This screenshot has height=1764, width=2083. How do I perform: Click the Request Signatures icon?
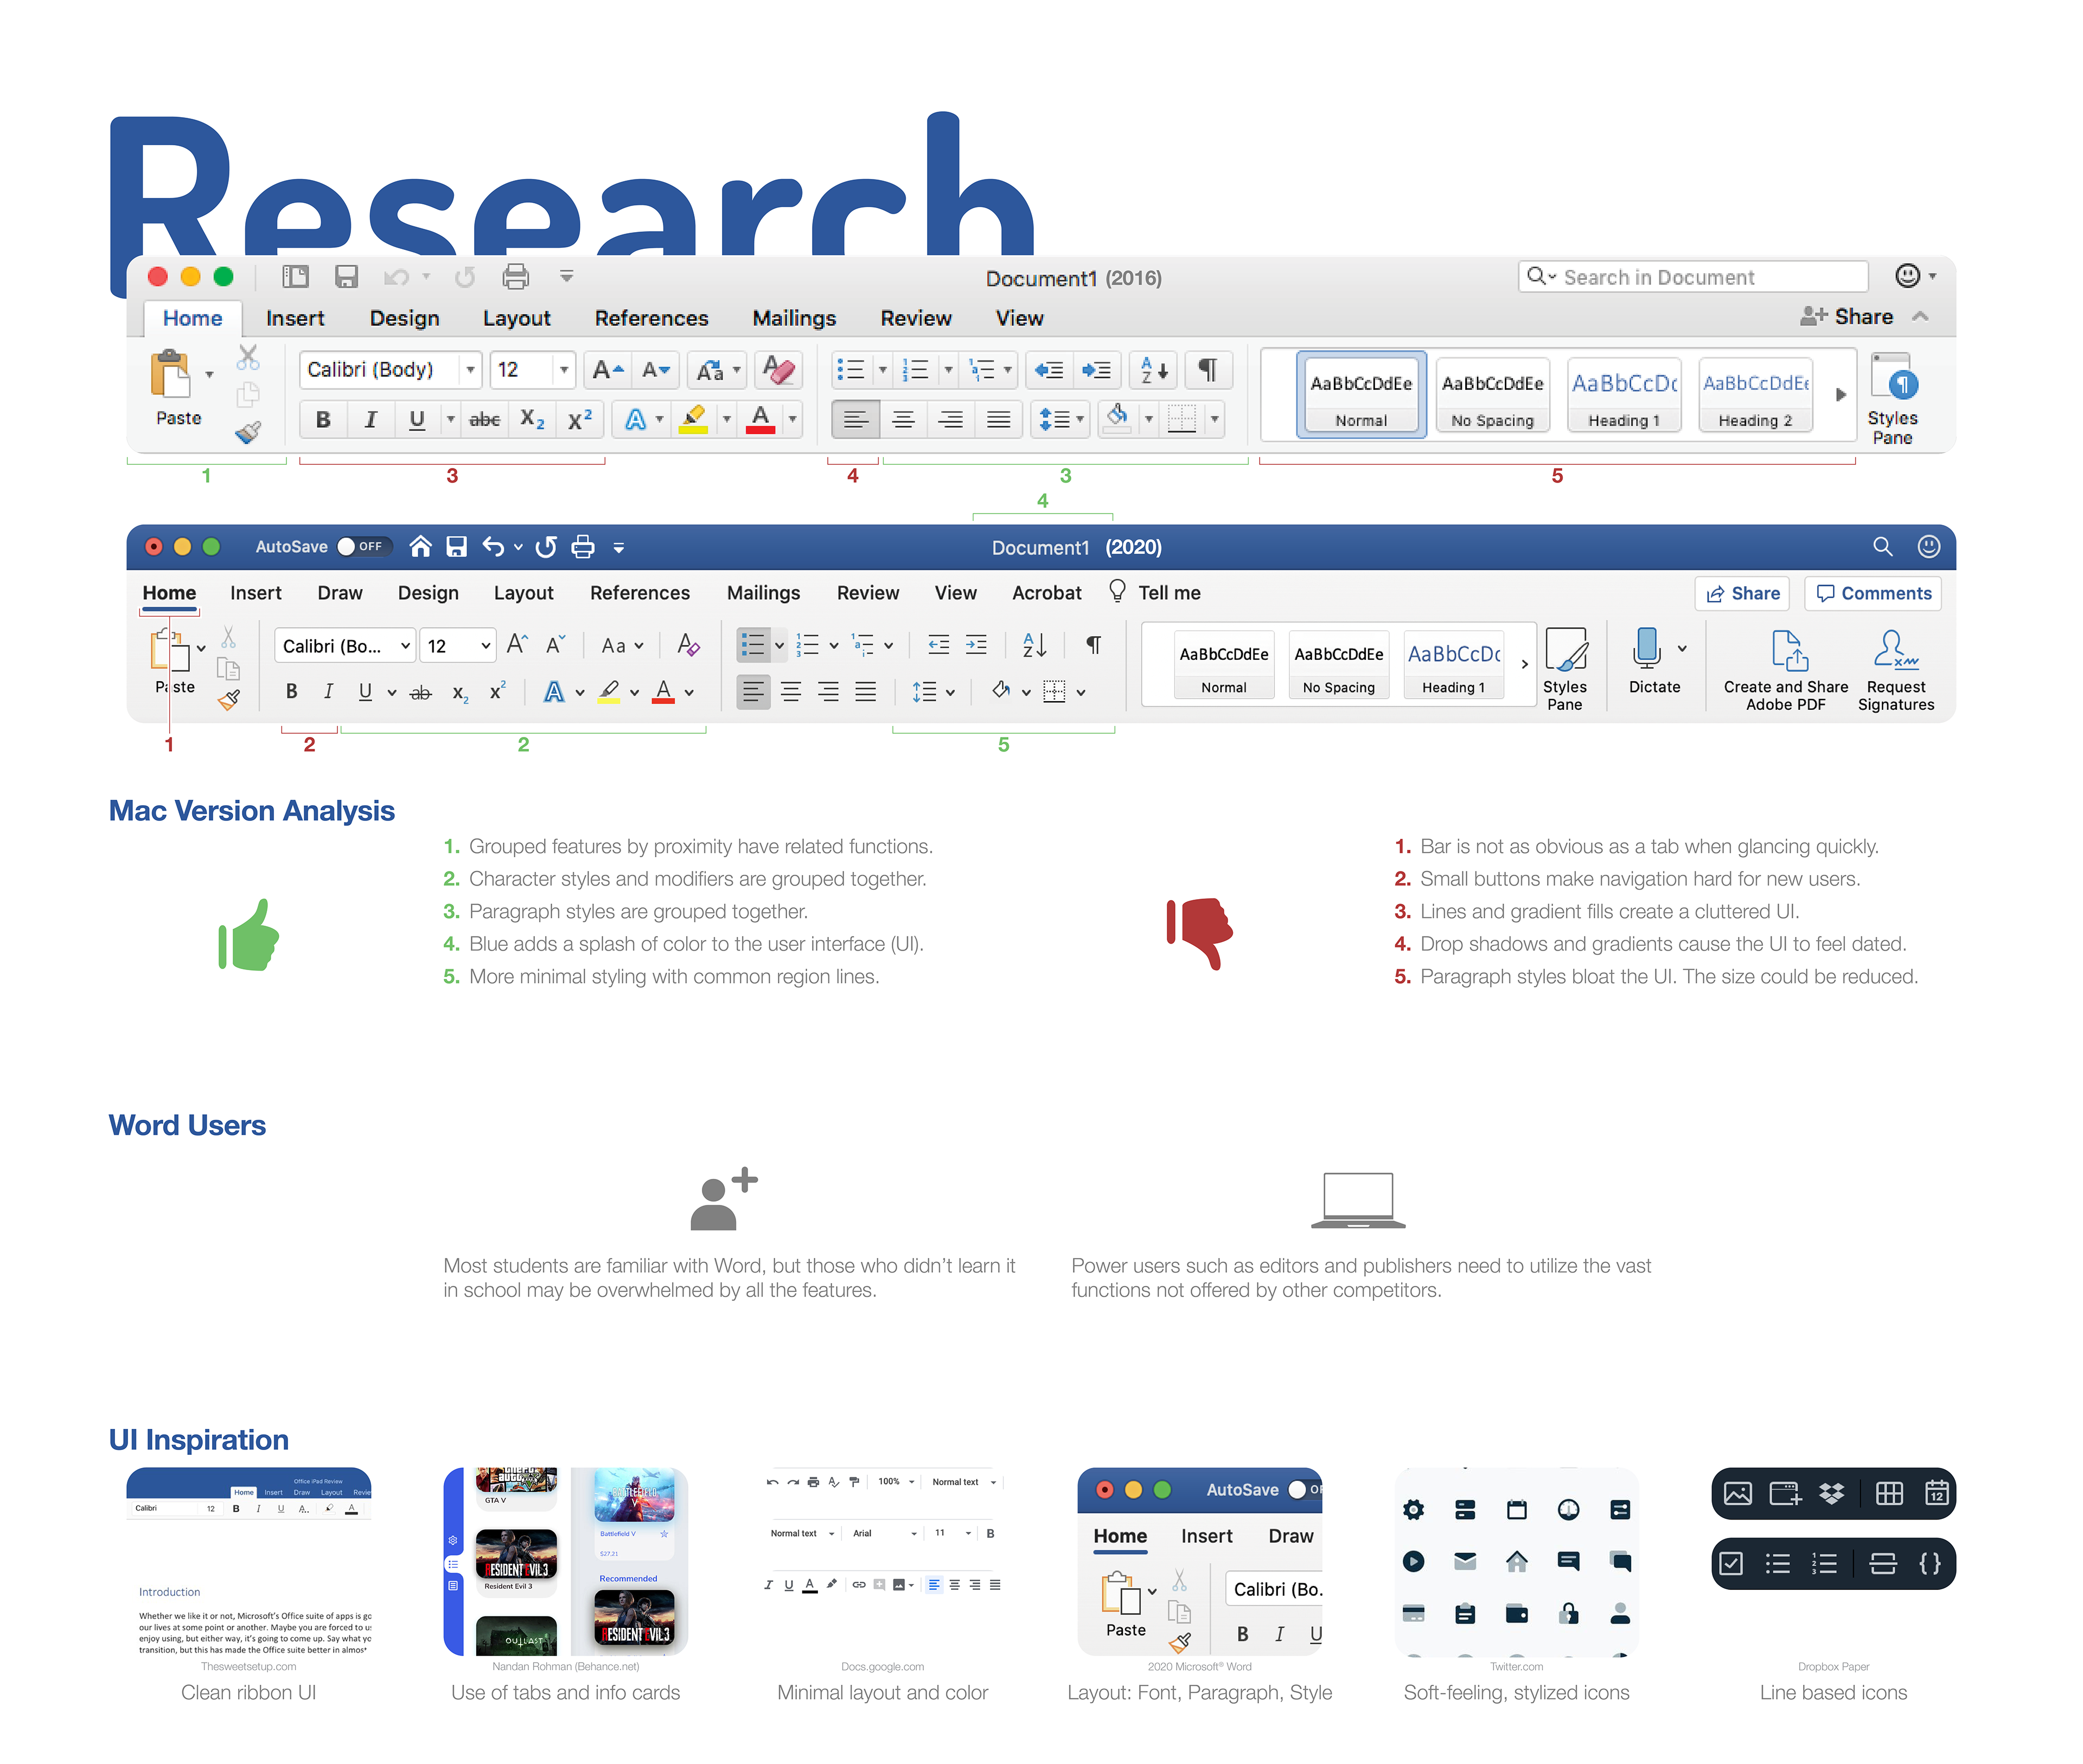(1895, 650)
